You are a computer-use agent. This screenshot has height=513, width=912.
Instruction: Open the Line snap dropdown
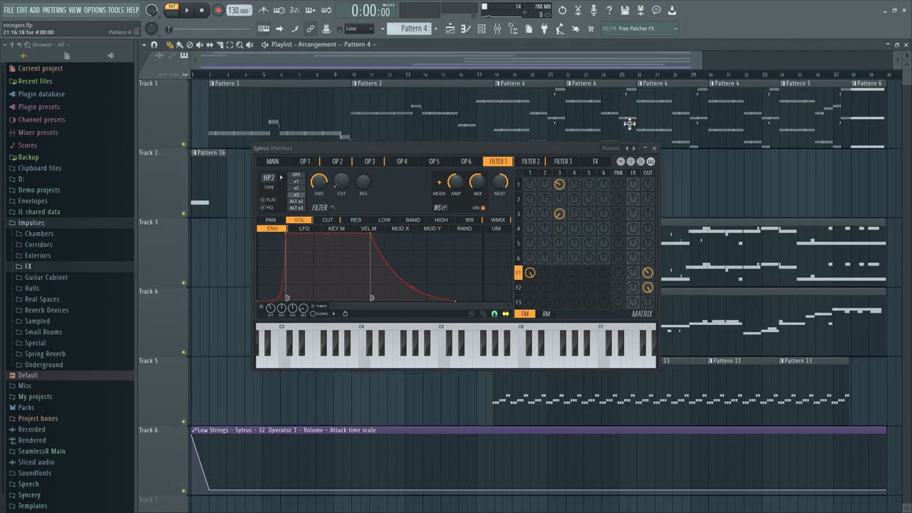pos(358,28)
